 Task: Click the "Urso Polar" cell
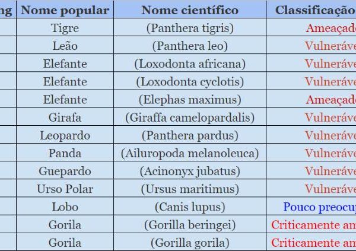click(x=65, y=189)
